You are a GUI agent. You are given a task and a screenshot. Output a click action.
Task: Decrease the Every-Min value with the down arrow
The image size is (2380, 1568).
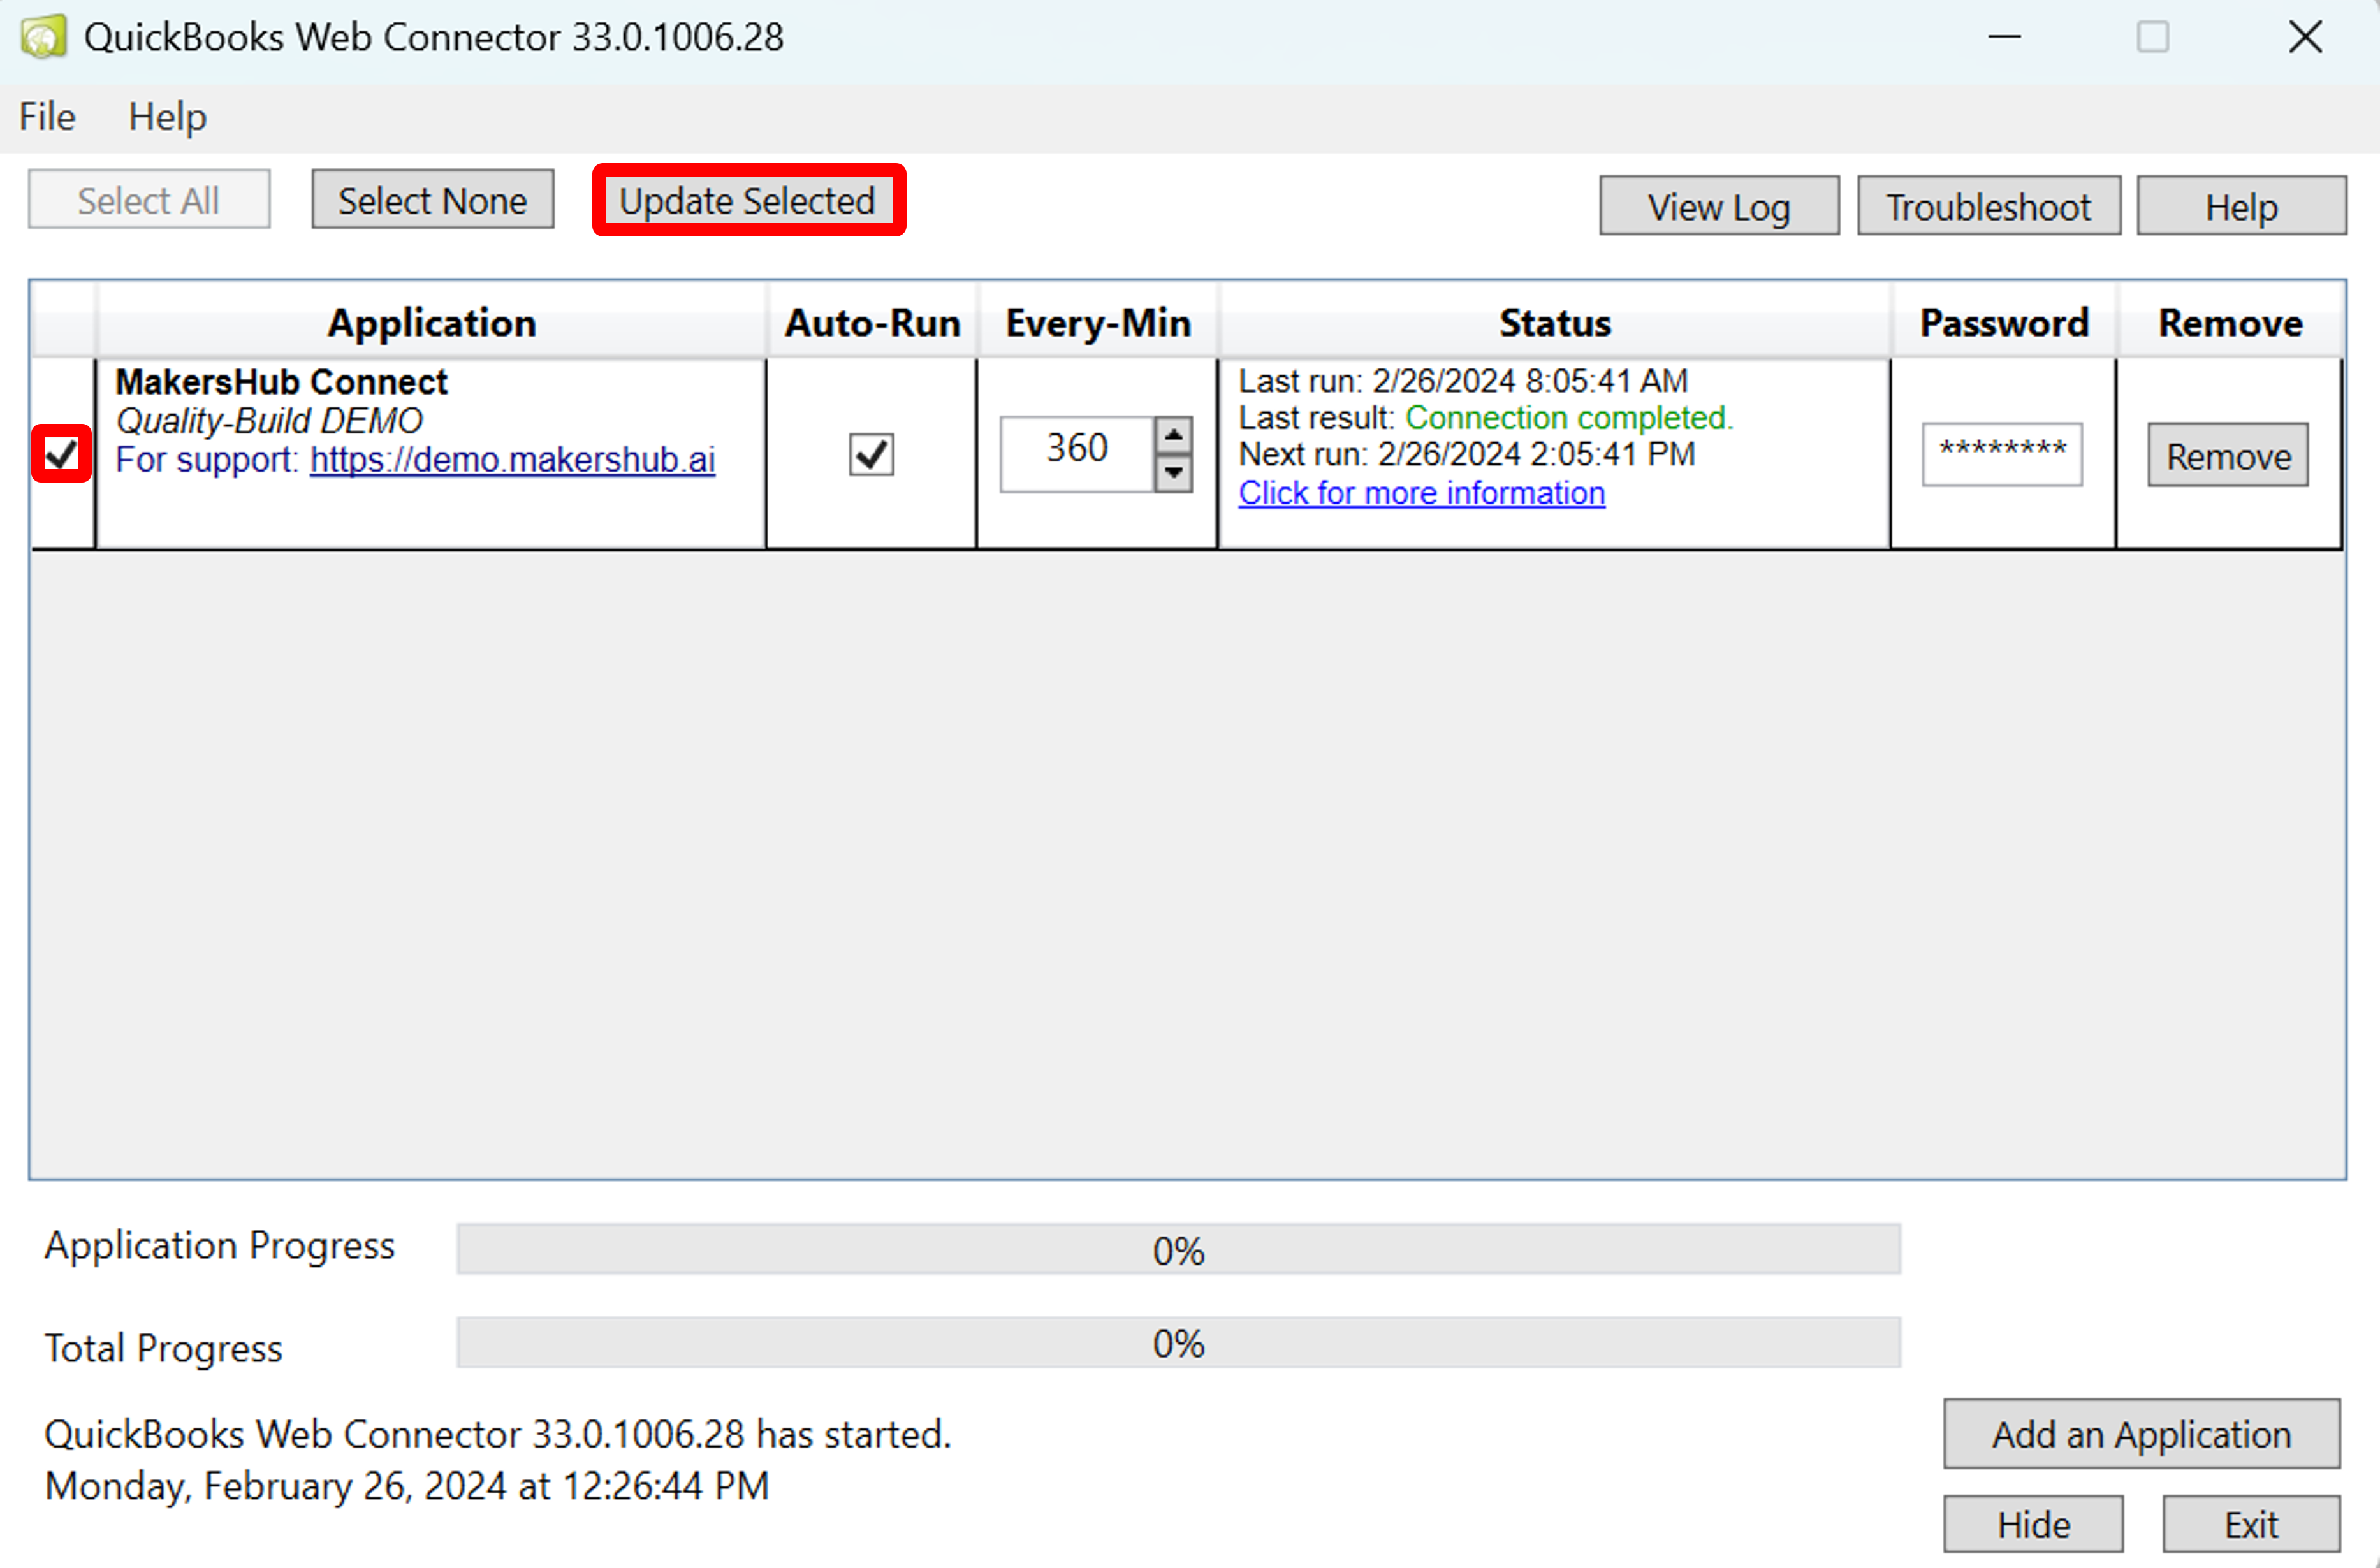[1173, 472]
